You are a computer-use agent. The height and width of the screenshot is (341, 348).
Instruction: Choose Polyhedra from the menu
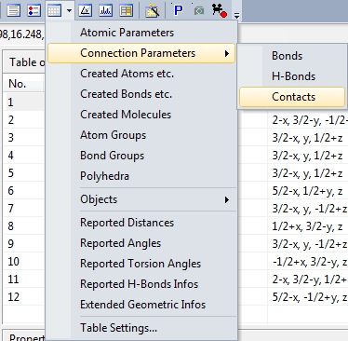coord(104,176)
